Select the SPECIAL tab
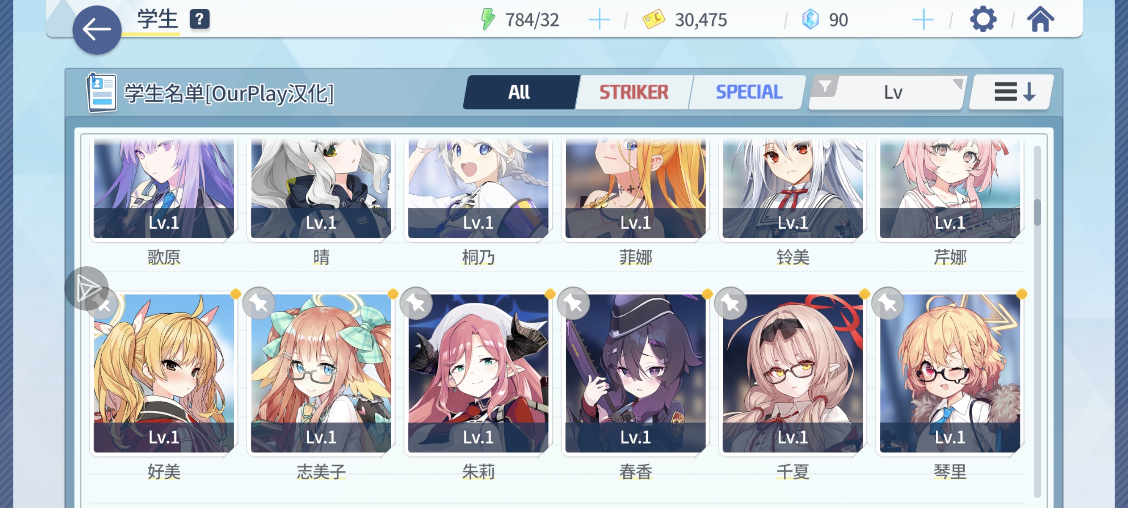 [748, 92]
